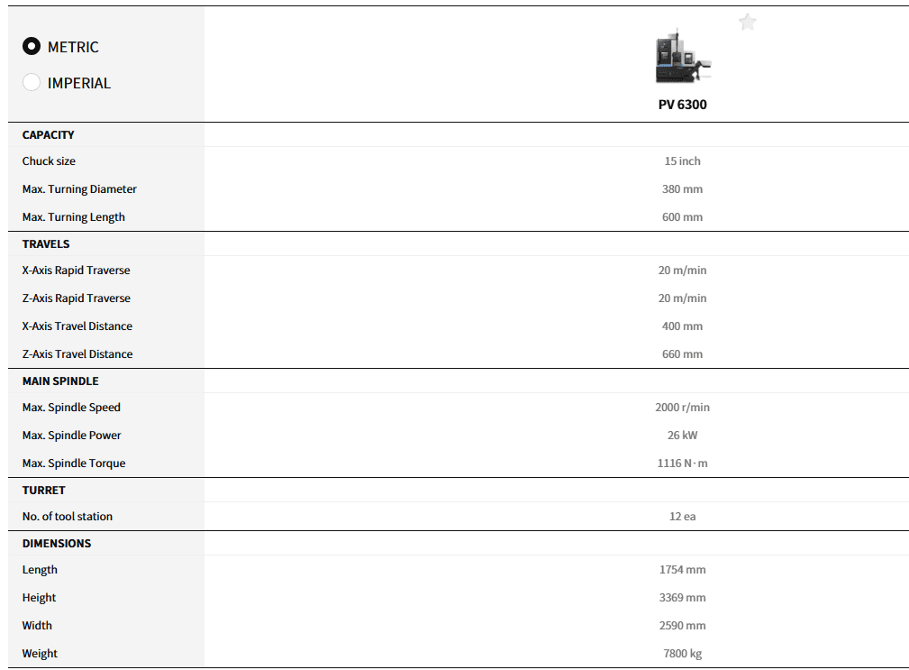Click the MAIN SPINDLE section header
The image size is (909, 670).
(x=60, y=381)
